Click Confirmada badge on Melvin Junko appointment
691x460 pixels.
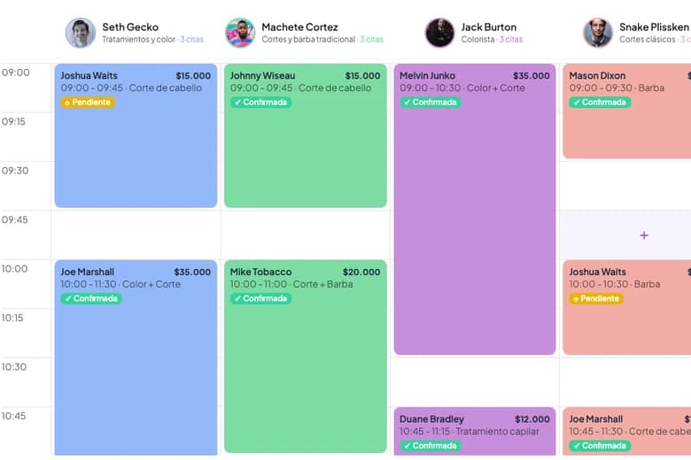pyautogui.click(x=431, y=103)
